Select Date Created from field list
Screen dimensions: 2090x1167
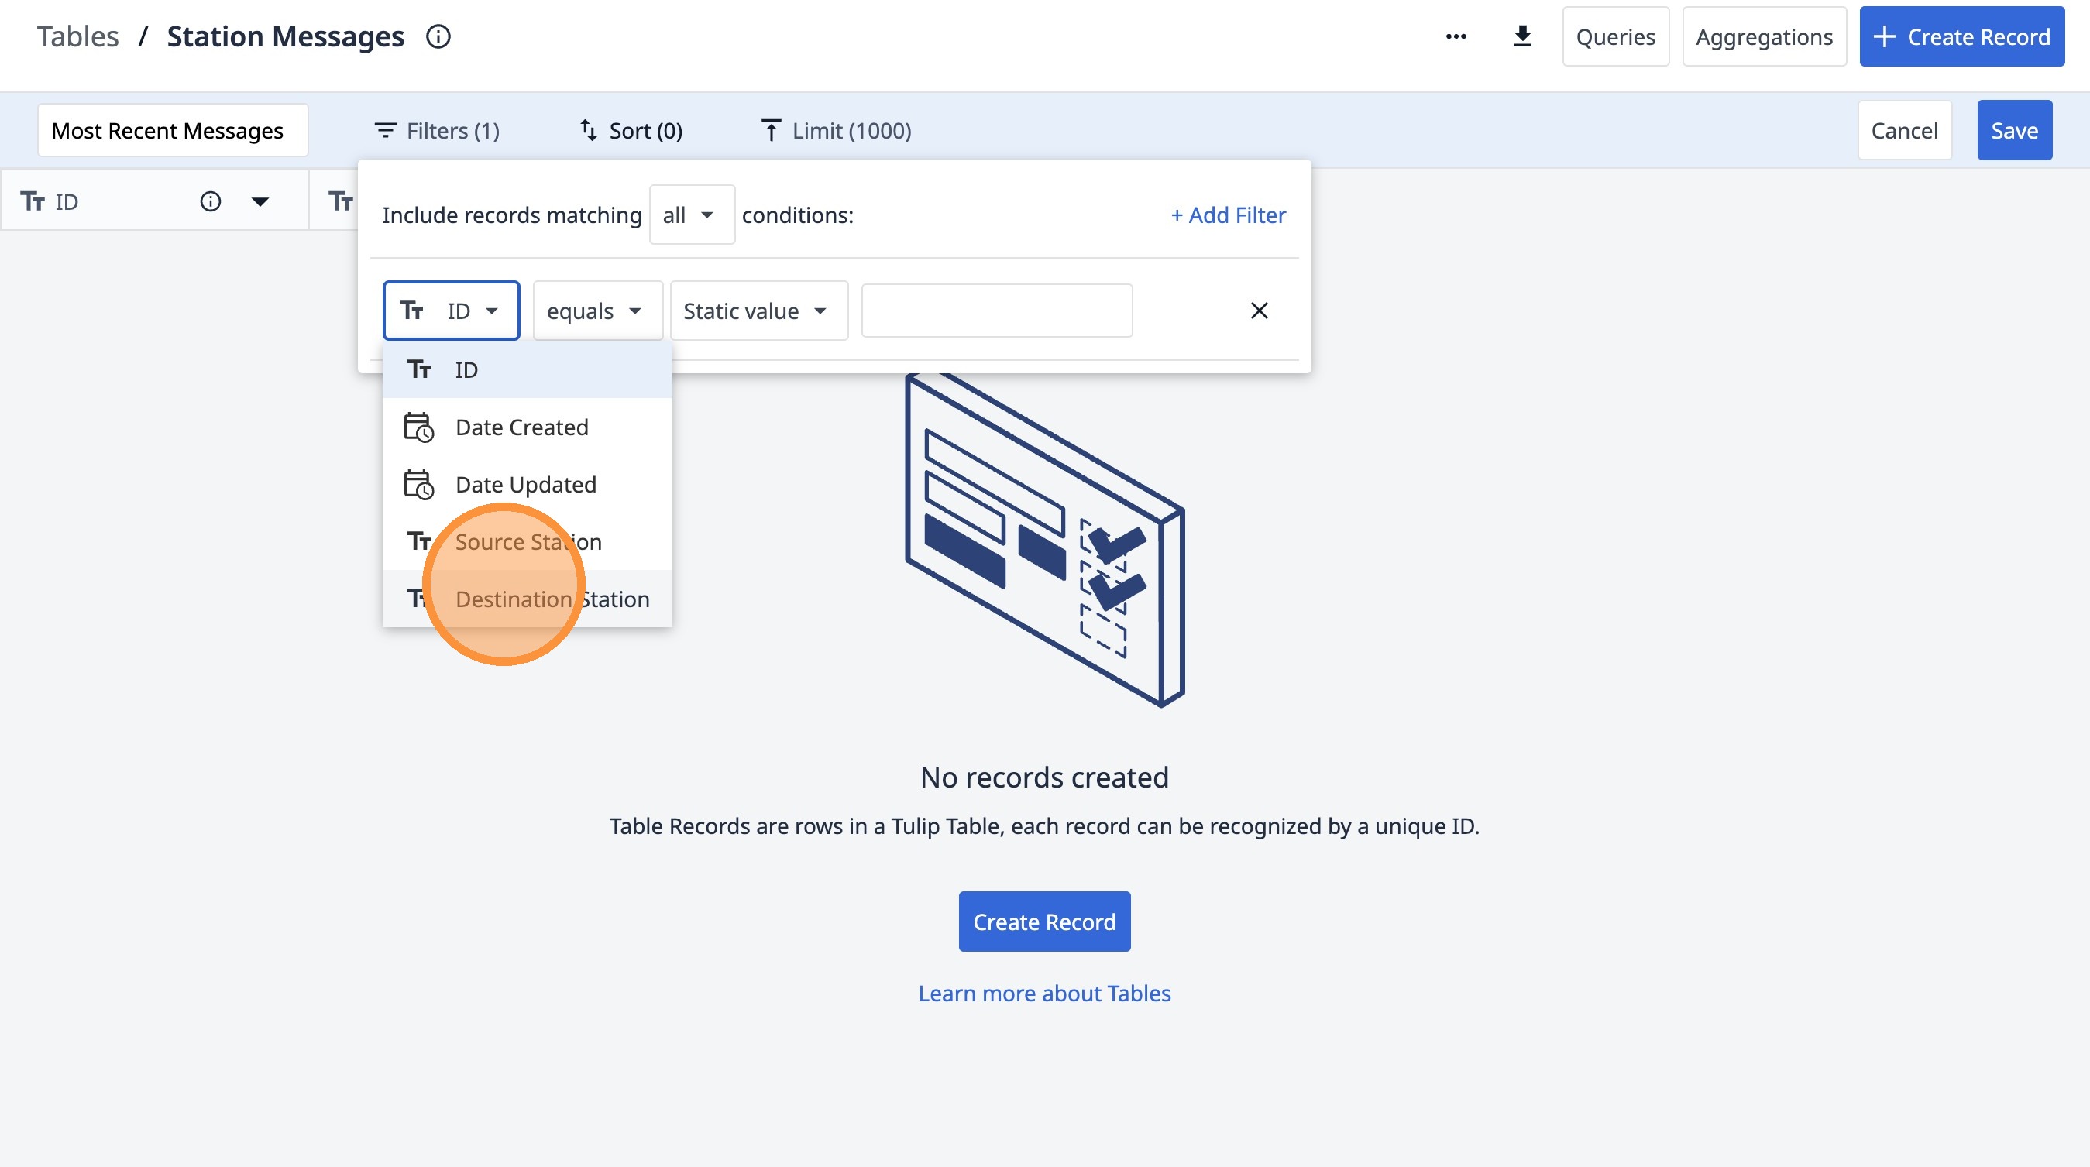521,427
